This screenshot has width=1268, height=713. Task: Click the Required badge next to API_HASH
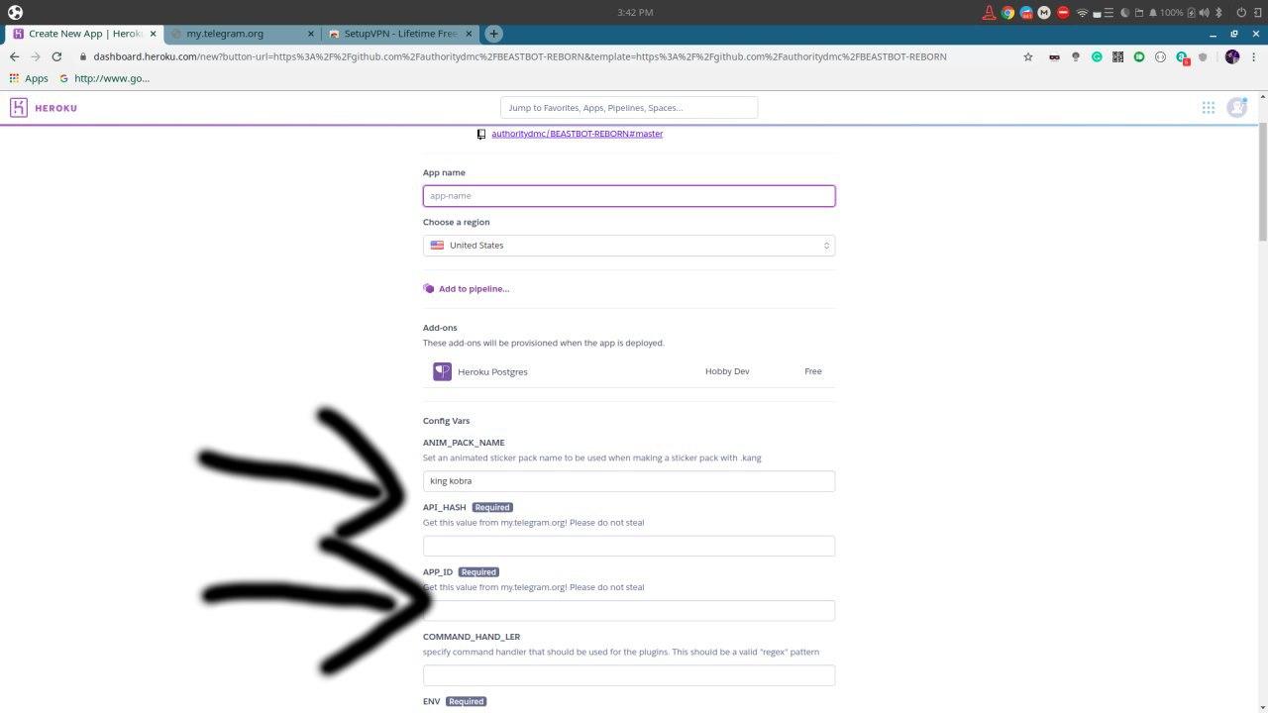click(x=492, y=507)
